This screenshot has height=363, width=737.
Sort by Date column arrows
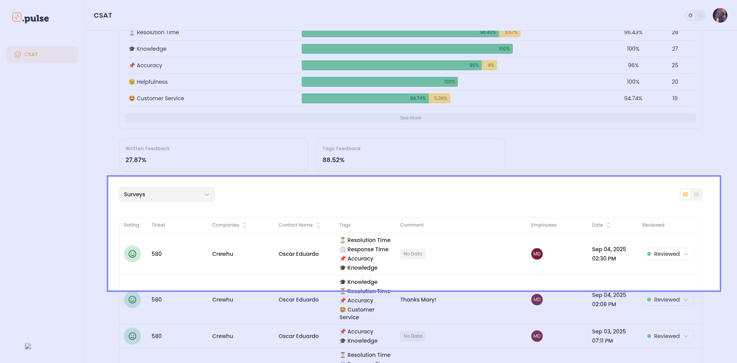point(608,225)
